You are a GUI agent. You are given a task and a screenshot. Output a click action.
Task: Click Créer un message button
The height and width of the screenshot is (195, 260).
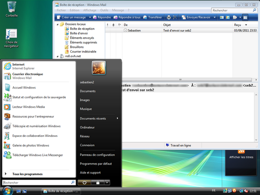[x=71, y=17]
